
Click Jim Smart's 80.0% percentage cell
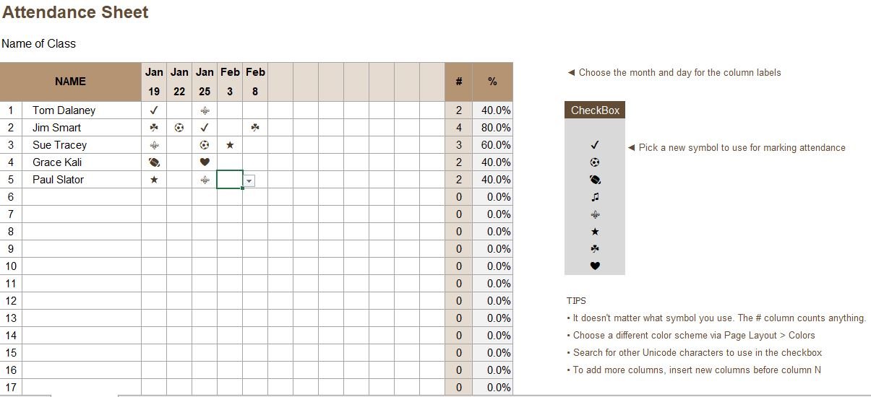point(492,128)
